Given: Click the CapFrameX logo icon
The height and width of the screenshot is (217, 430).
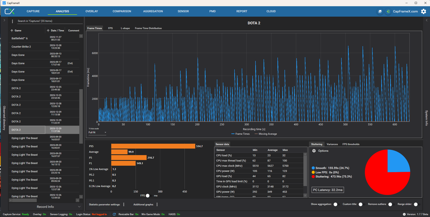Looking at the screenshot, I should pos(10,11).
